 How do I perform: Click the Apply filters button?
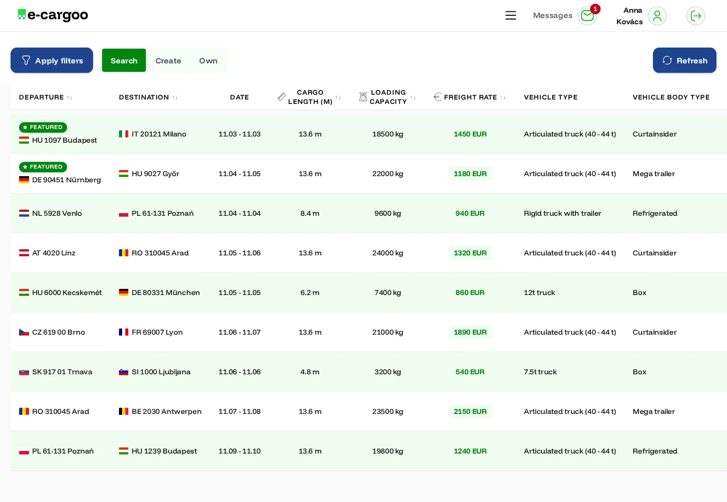pos(52,60)
